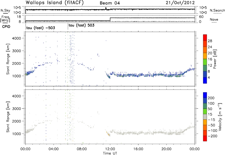Pick the gray Velocity segment -15 to 15
225x155 pixels.
(205, 117)
